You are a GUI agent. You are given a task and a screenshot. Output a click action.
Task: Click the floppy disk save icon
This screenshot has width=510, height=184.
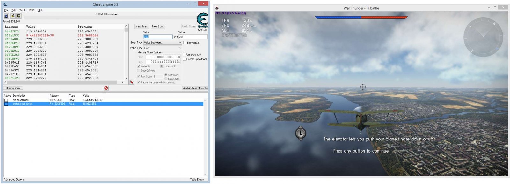pyautogui.click(x=19, y=16)
